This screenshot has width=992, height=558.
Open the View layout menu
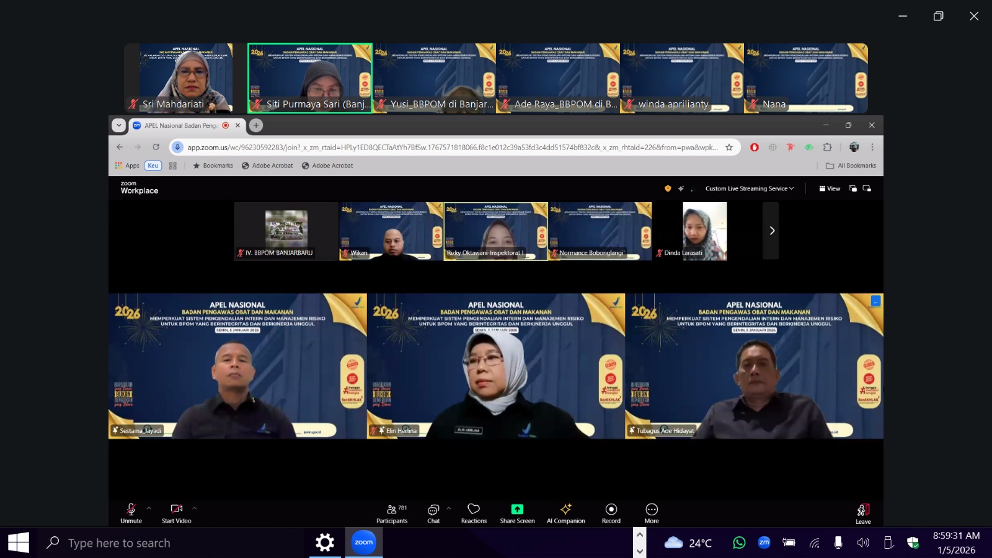830,188
